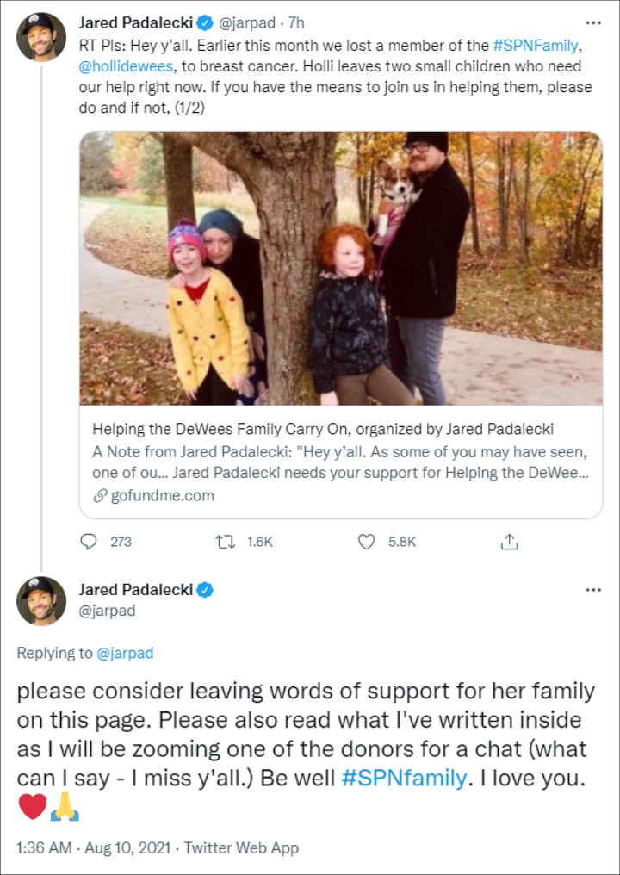This screenshot has width=620, height=875.
Task: Click the top tweet's profile avatar
Action: (x=40, y=37)
